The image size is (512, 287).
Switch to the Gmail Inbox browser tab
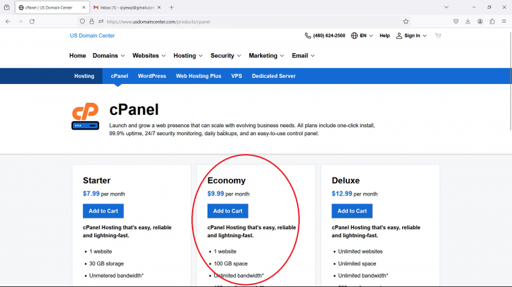pyautogui.click(x=127, y=7)
